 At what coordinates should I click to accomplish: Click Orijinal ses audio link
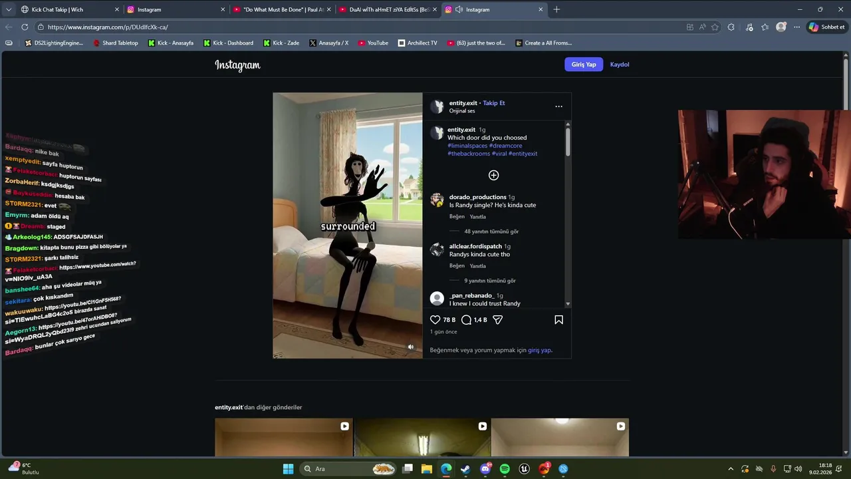pyautogui.click(x=462, y=111)
